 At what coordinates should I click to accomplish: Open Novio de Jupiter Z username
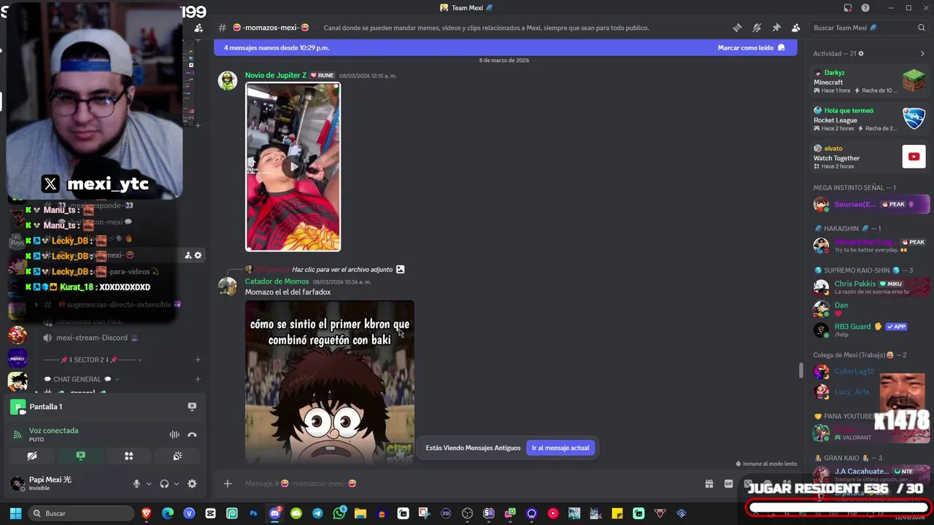coord(276,75)
